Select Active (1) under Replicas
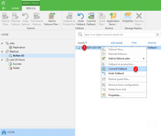Image resolution: width=161 pixels, height=136 pixels. (18, 55)
